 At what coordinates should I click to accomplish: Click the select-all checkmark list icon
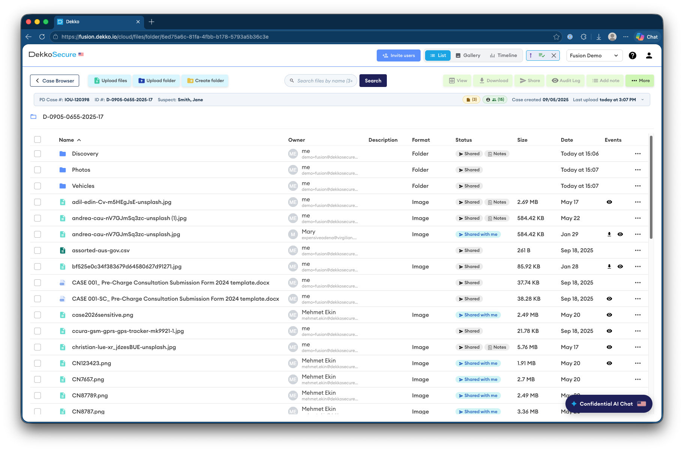click(542, 55)
